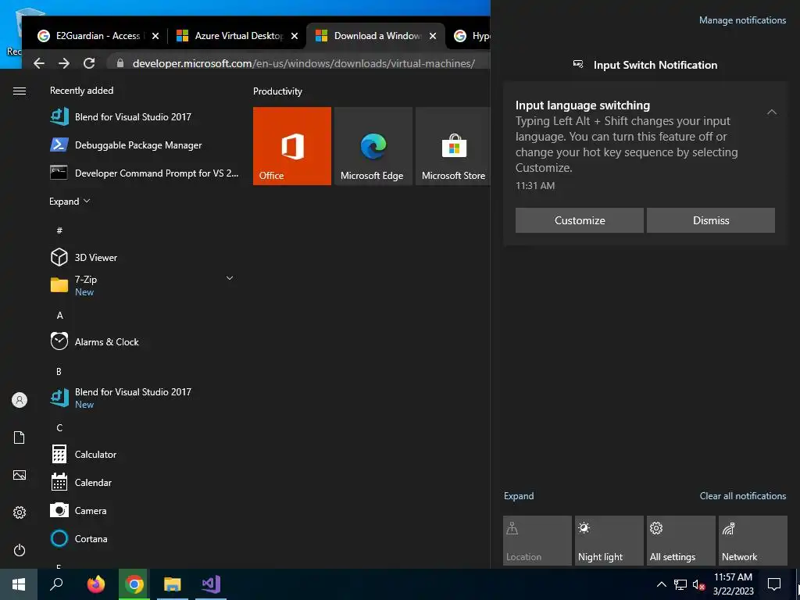Select the Download a Windows tab

(x=376, y=36)
